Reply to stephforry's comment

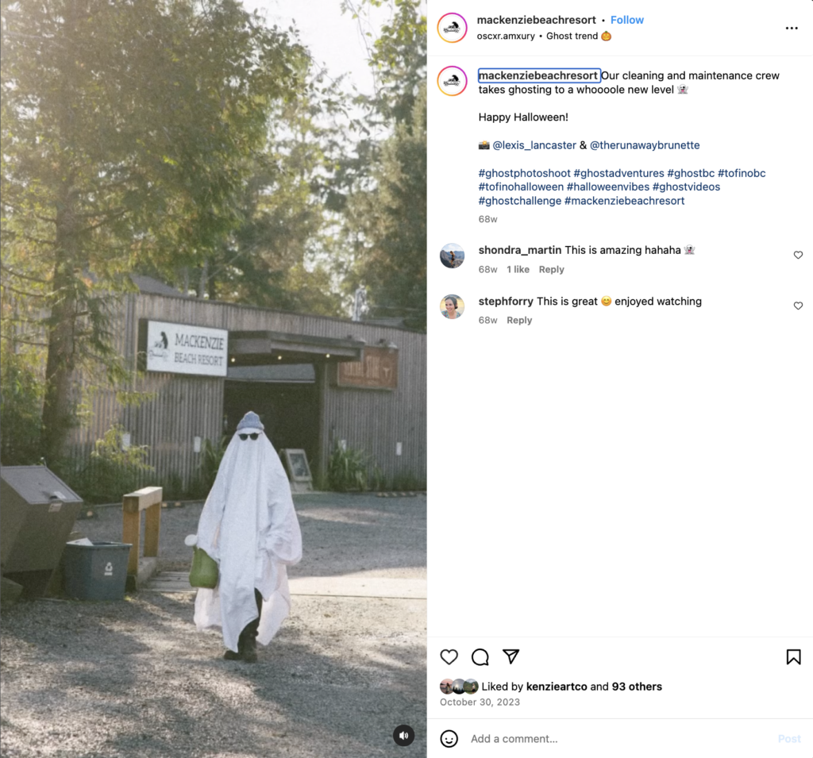(519, 320)
